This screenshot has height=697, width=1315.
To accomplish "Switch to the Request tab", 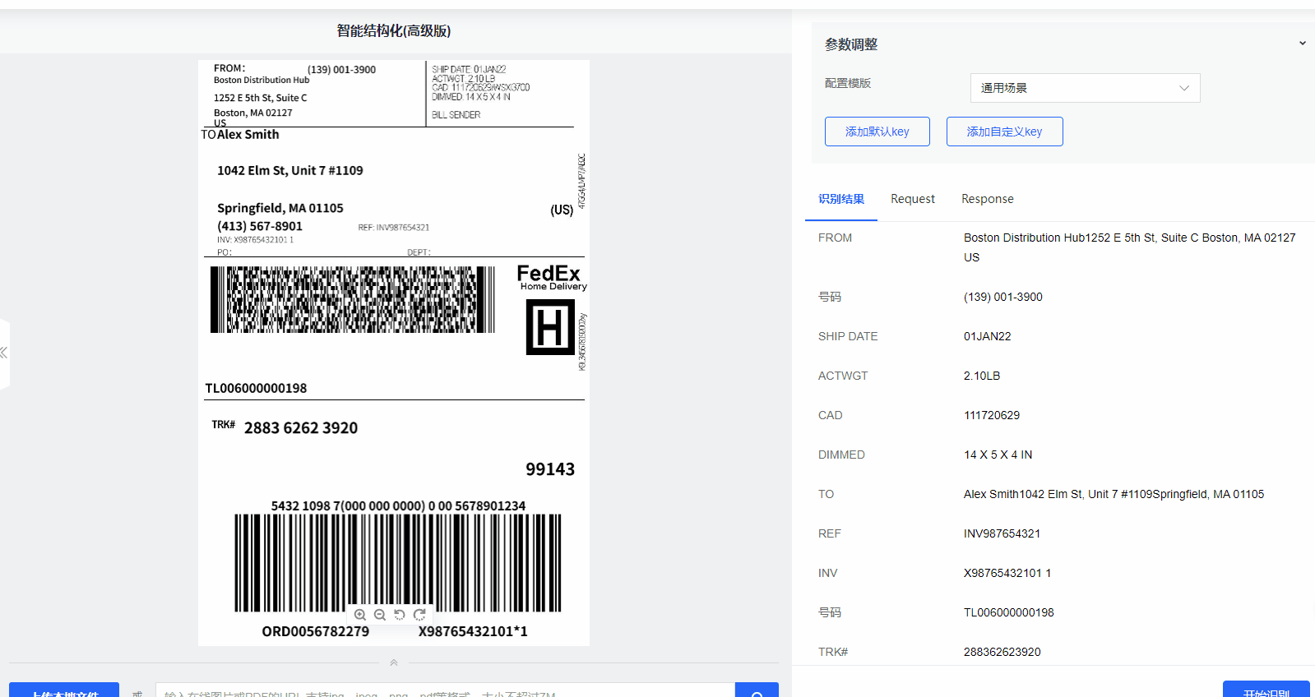I will (913, 199).
